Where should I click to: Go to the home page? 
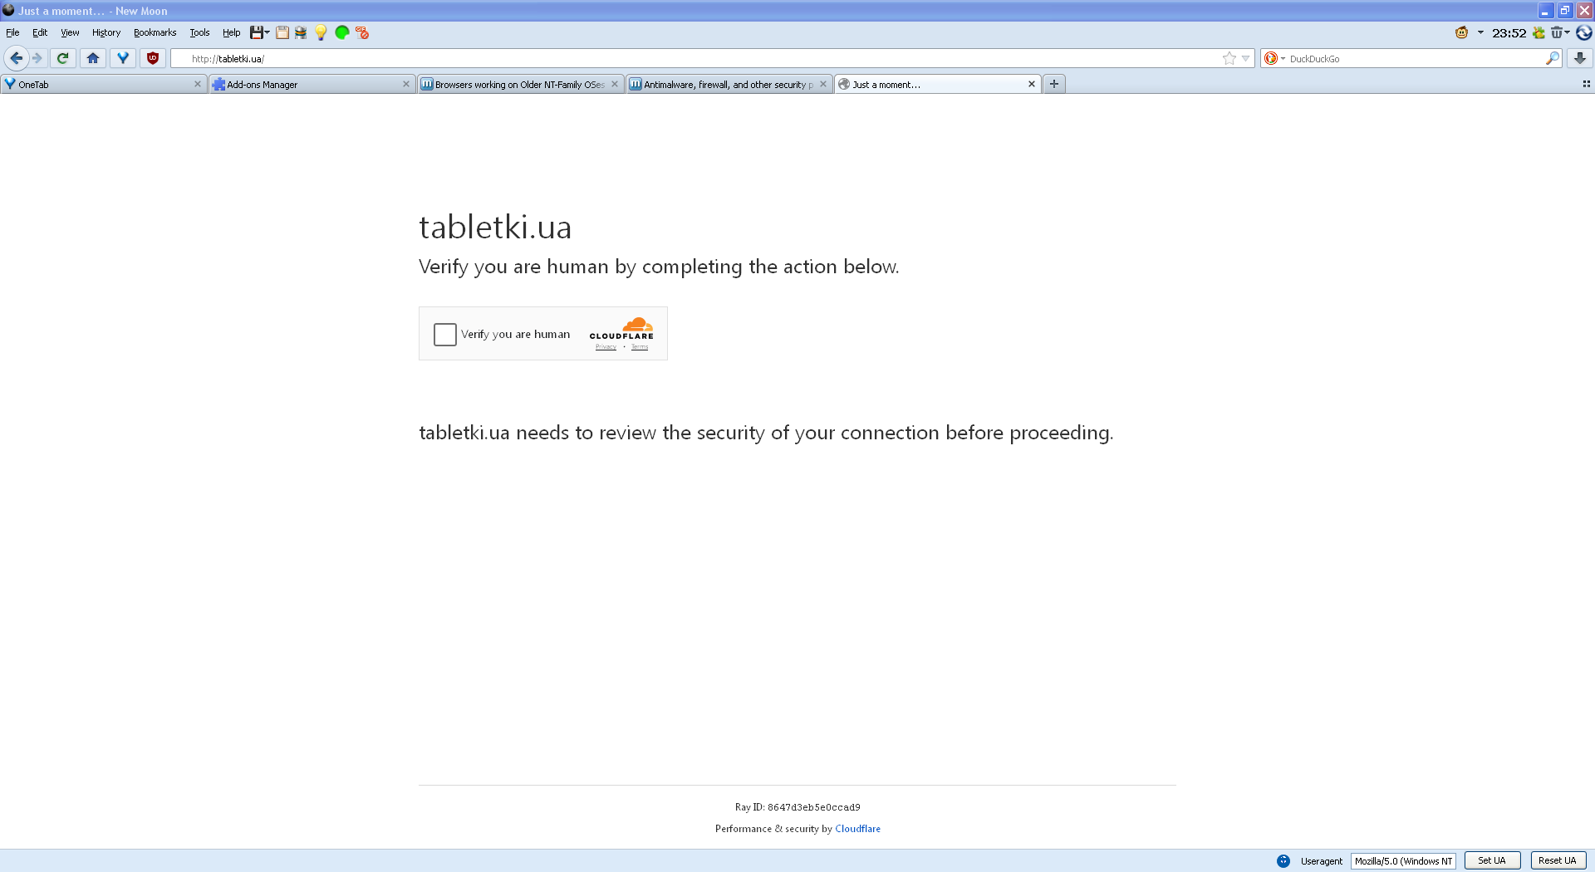pos(93,58)
